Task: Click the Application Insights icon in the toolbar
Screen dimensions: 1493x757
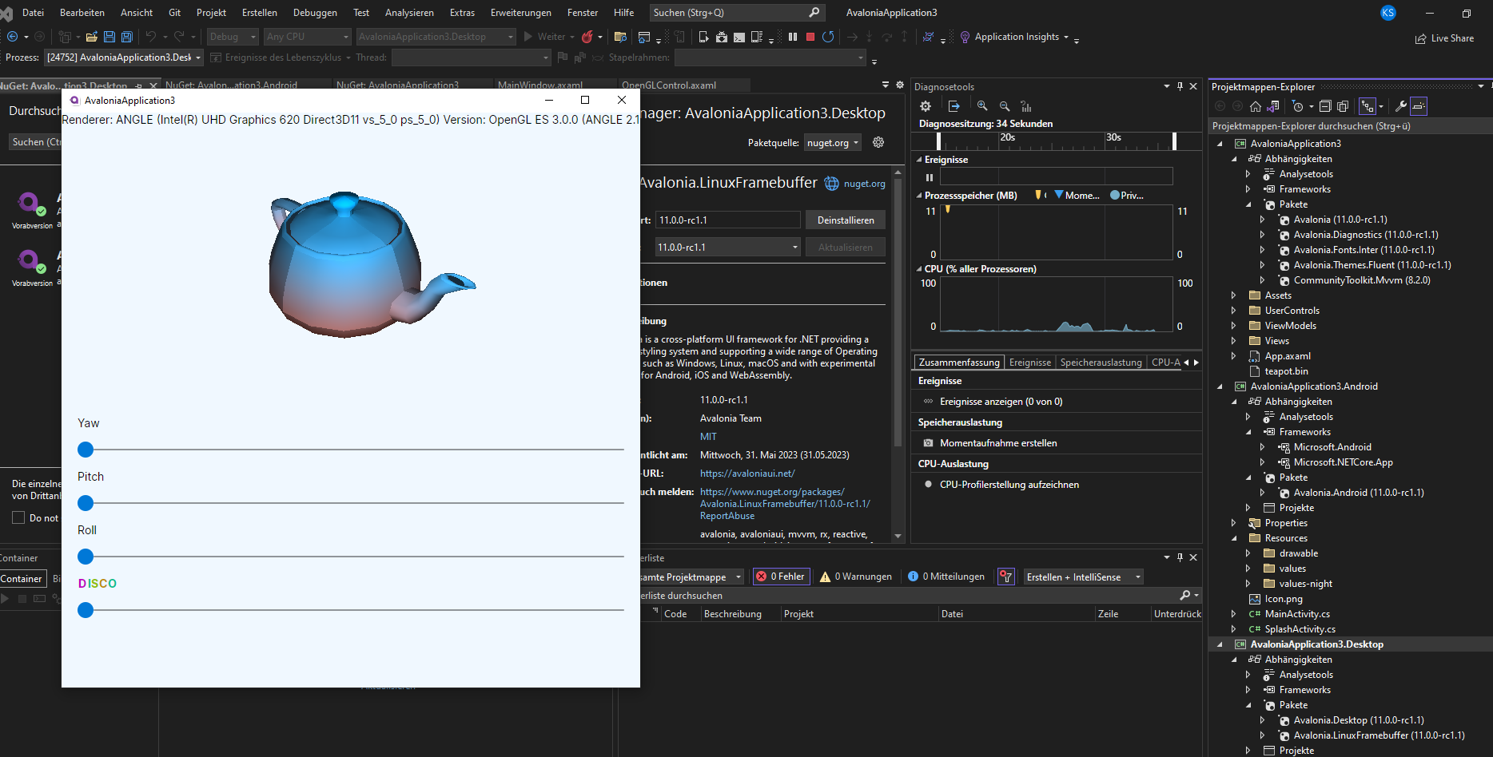Action: [965, 36]
